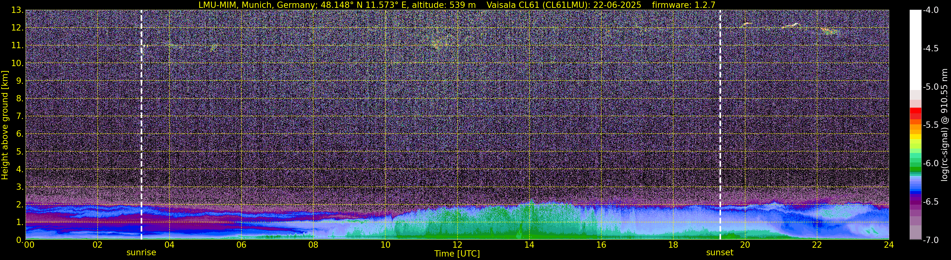Click the "13." height axis tick label
The height and width of the screenshot is (260, 951).
[x=17, y=10]
